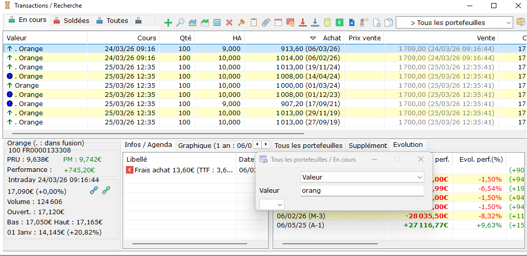Click the new document with plus icon
The height and width of the screenshot is (256, 527).
[376, 23]
